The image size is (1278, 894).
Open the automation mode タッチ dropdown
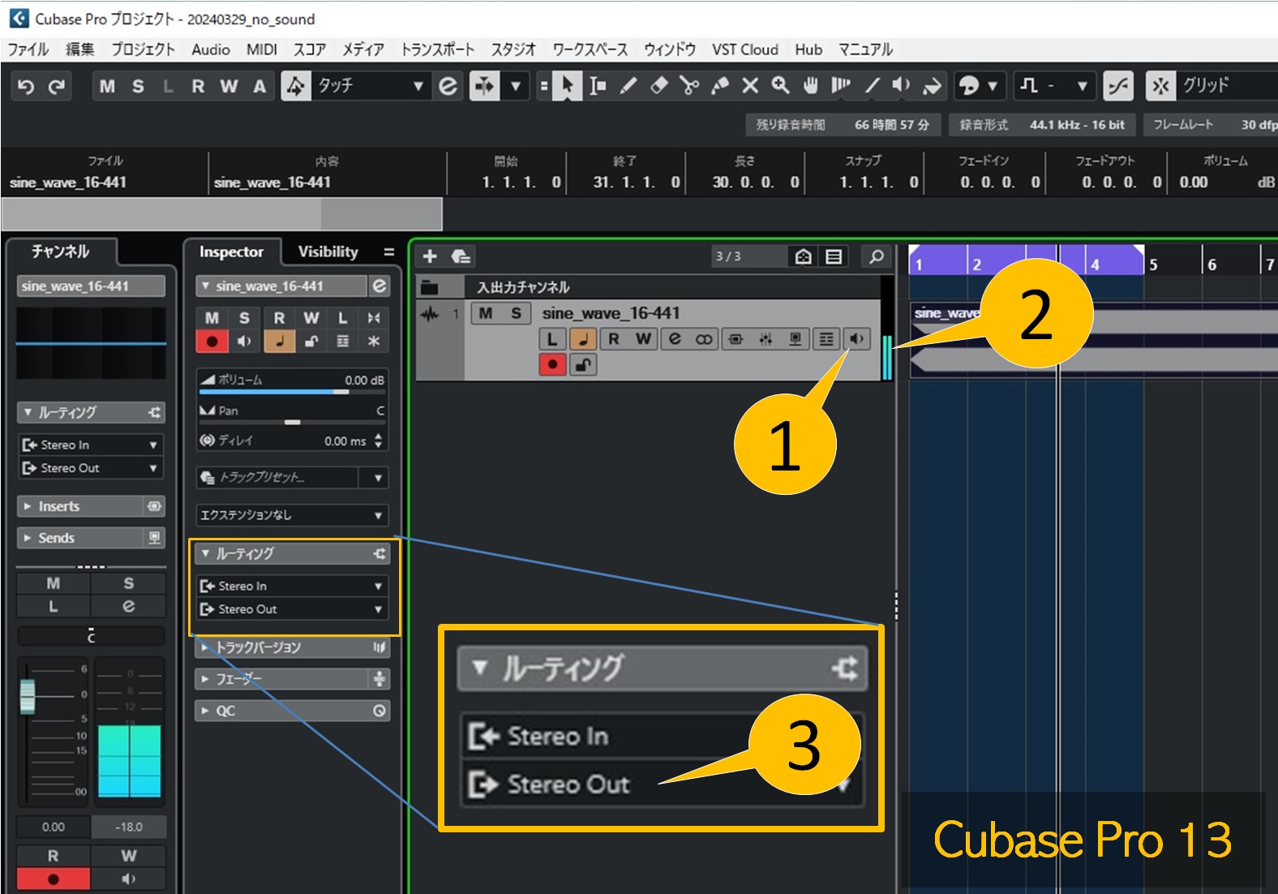pyautogui.click(x=371, y=85)
